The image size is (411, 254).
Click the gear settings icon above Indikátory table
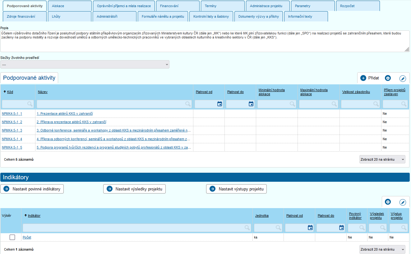click(388, 202)
